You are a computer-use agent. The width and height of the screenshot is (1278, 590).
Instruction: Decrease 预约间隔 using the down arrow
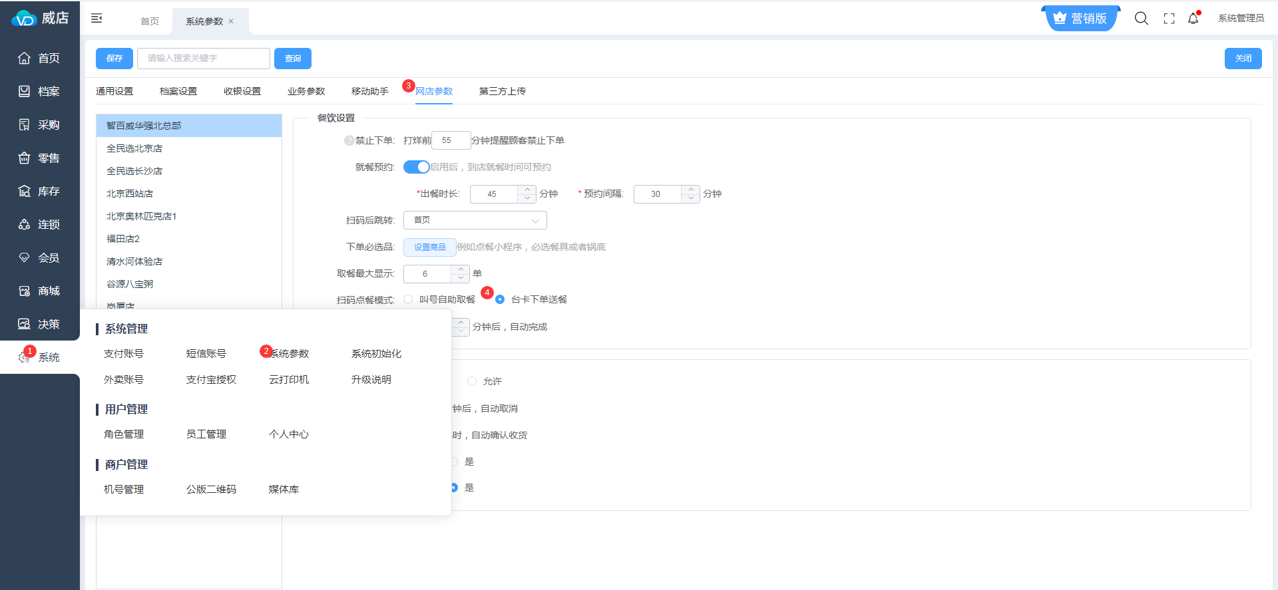click(x=691, y=198)
